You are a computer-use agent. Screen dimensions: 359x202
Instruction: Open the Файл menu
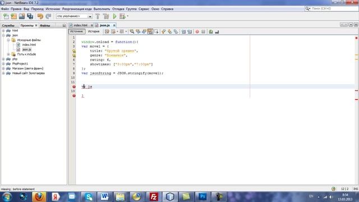click(5, 9)
